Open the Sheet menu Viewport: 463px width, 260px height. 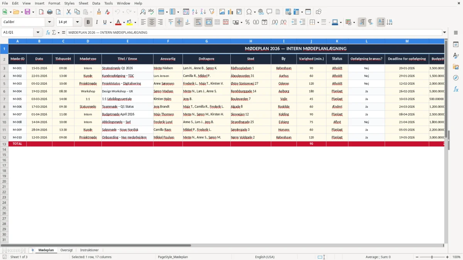coord(83,3)
